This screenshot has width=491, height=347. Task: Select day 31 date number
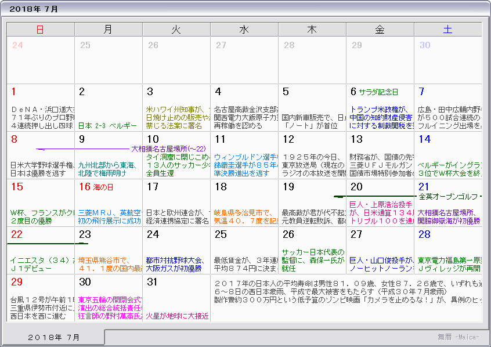point(152,282)
